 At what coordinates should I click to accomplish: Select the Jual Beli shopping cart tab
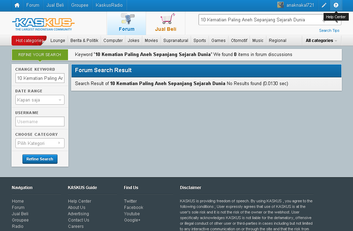point(166,23)
